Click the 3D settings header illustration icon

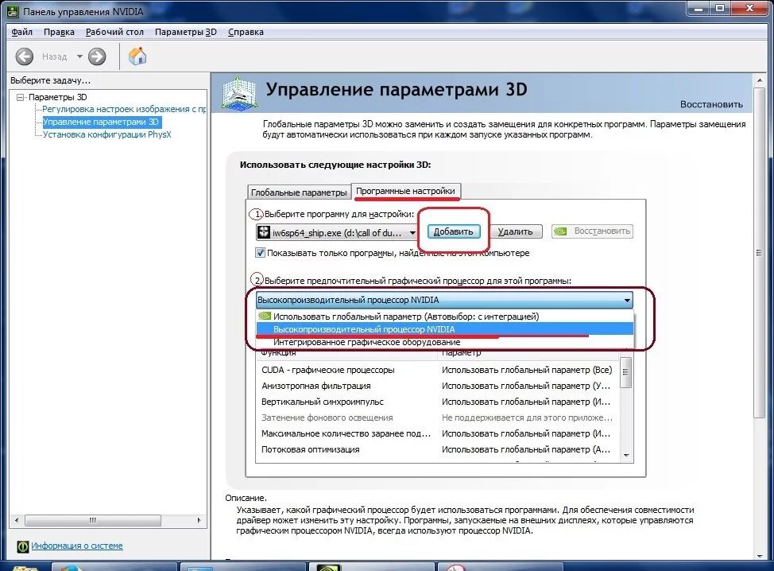(239, 92)
